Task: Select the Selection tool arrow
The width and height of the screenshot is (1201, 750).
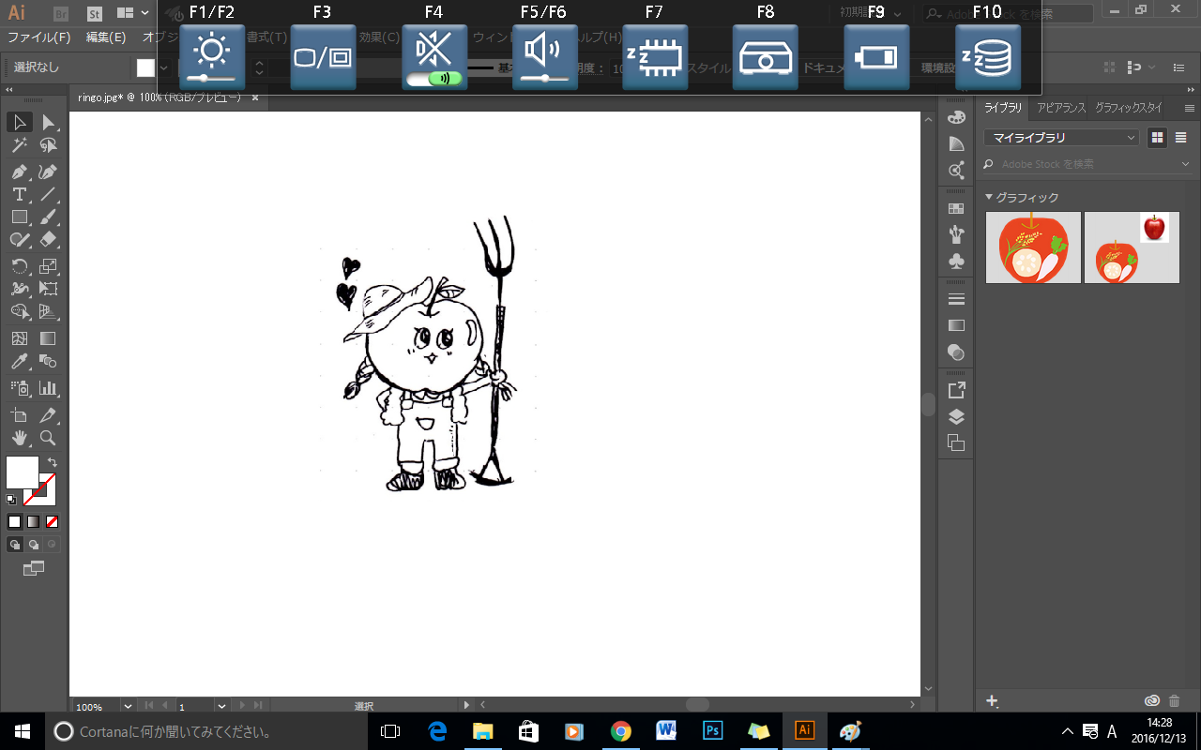Action: click(x=19, y=123)
